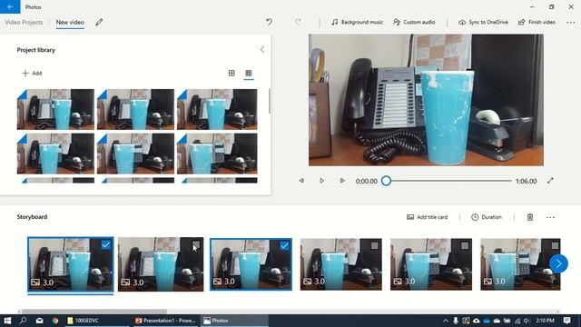This screenshot has width=581, height=327.
Task: Collapse the Project library panel
Action: click(262, 50)
